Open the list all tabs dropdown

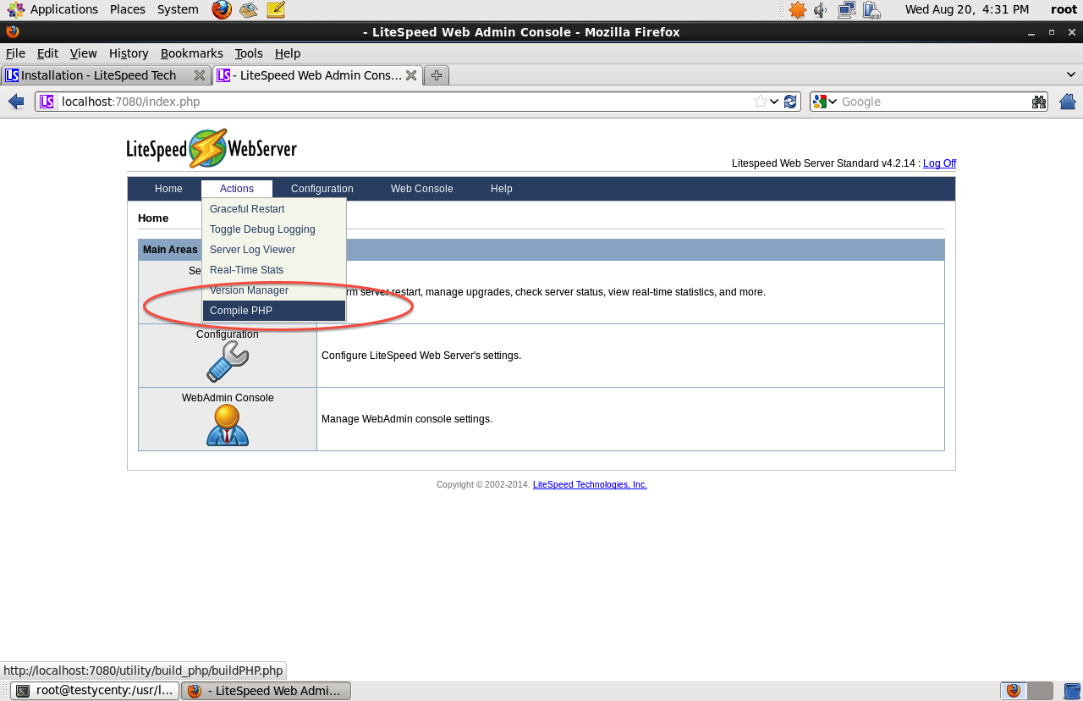point(1070,75)
